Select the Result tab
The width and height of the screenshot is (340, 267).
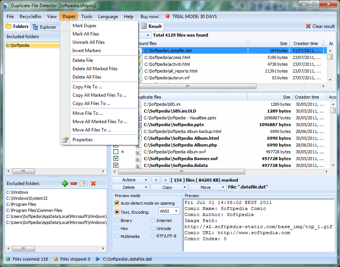click(151, 26)
